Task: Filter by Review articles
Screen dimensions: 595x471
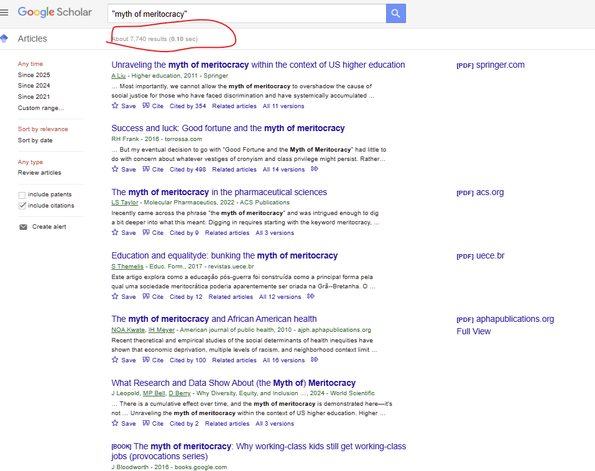Action: pyautogui.click(x=39, y=173)
